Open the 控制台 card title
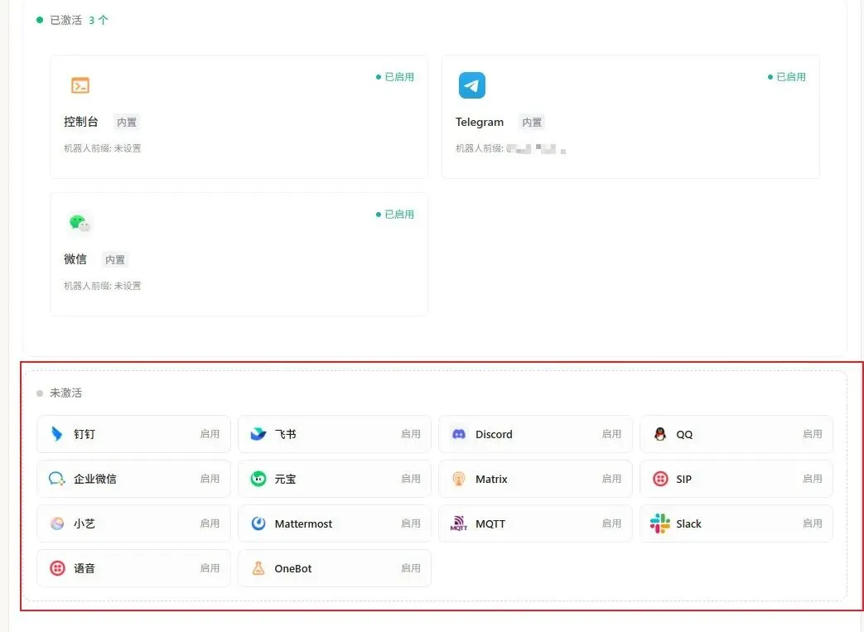Image resolution: width=864 pixels, height=632 pixels. (x=81, y=122)
